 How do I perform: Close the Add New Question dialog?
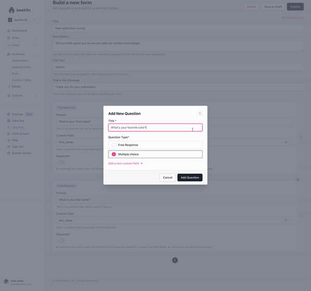[x=200, y=113]
